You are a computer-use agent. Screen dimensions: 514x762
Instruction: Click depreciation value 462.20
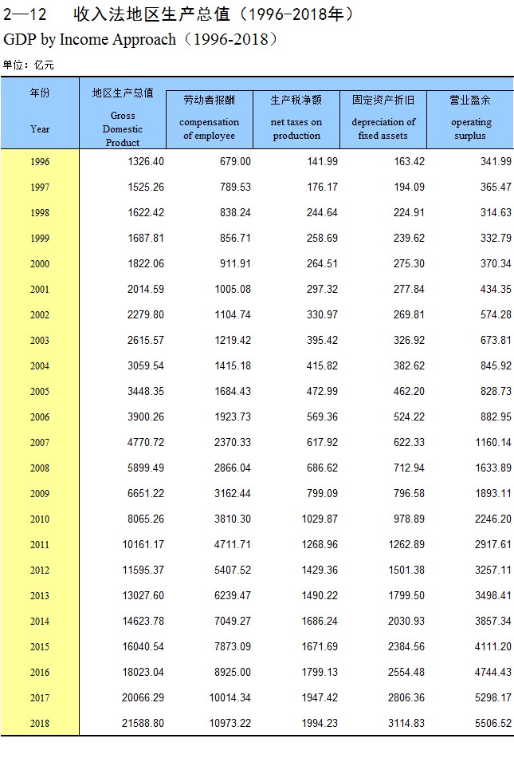click(x=409, y=391)
